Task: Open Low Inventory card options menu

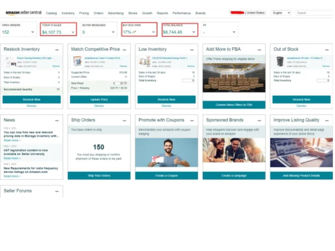Action: (x=192, y=50)
